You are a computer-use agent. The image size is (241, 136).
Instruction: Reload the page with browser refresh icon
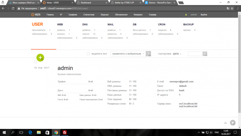pos(16,8)
